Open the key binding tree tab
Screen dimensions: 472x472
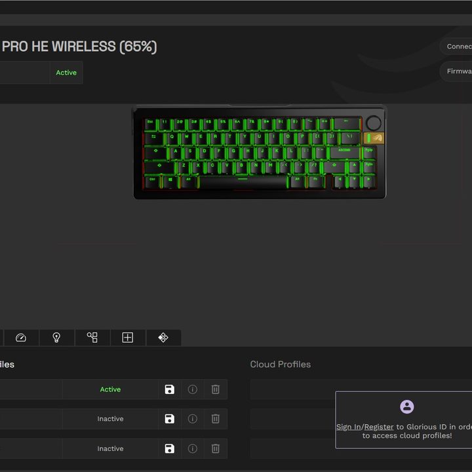92,338
